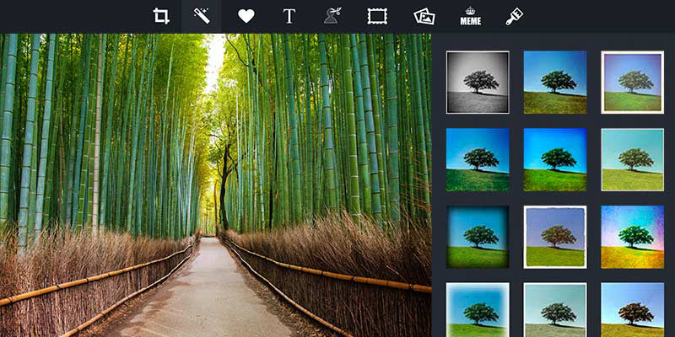Select the Crop tool
The width and height of the screenshot is (675, 337).
coord(161,16)
